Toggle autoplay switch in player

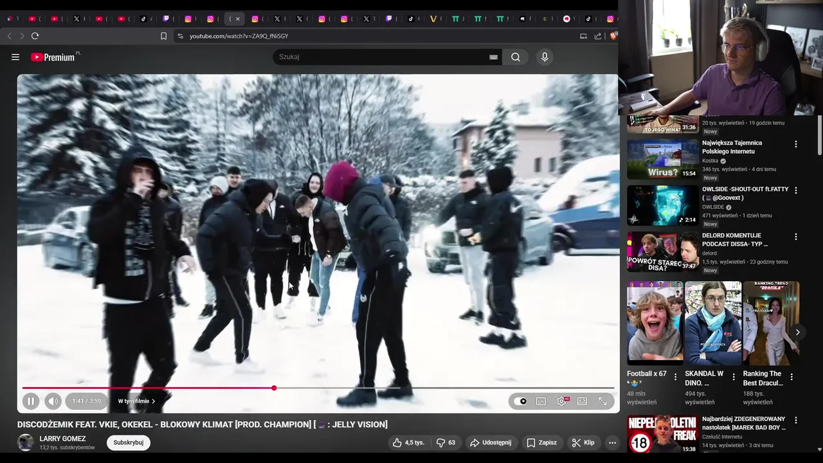pos(521,401)
